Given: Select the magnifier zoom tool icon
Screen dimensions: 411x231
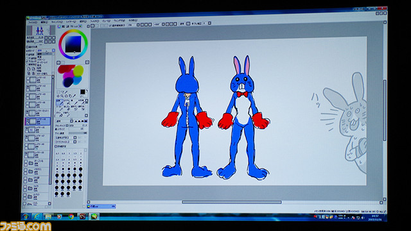Looking at the screenshot, I should point(62,96).
